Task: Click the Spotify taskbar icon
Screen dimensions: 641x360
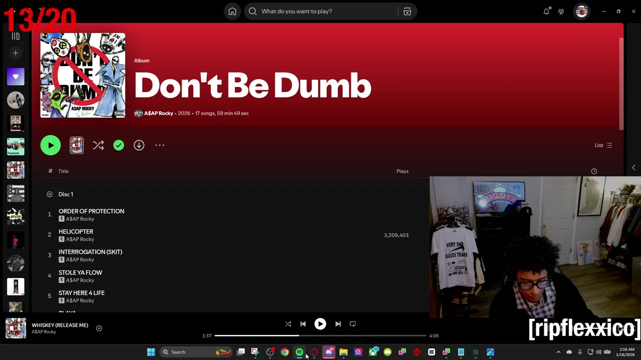Action: (x=299, y=352)
